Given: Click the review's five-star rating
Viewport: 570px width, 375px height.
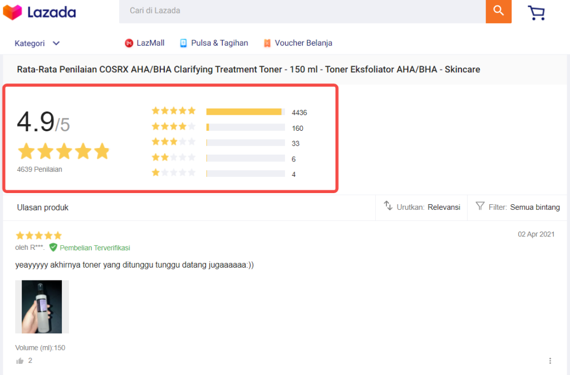Looking at the screenshot, I should 39,235.
